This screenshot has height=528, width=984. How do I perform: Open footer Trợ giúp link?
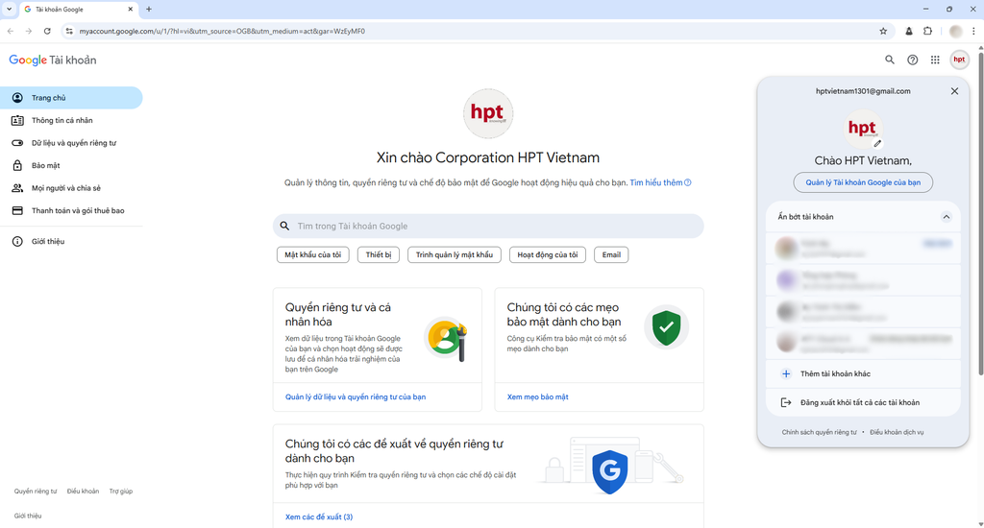(120, 491)
